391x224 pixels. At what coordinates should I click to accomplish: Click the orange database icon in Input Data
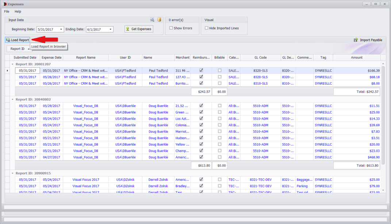159,20
